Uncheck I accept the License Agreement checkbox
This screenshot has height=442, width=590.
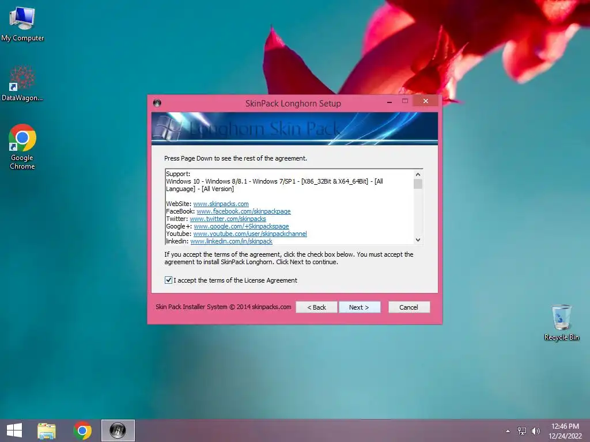click(169, 280)
